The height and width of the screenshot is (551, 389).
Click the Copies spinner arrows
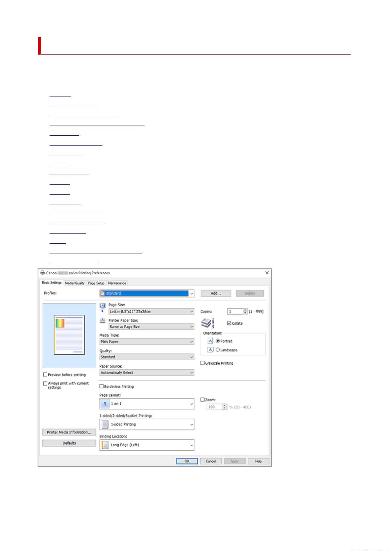pos(245,311)
